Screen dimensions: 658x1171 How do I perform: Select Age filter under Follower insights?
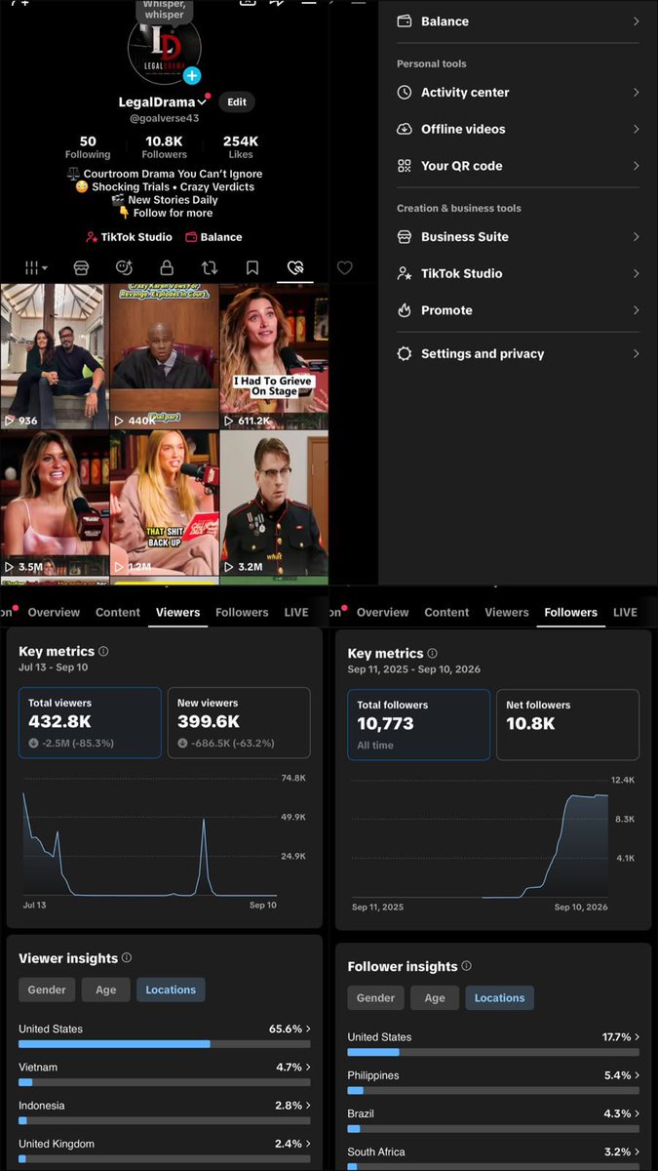click(435, 997)
